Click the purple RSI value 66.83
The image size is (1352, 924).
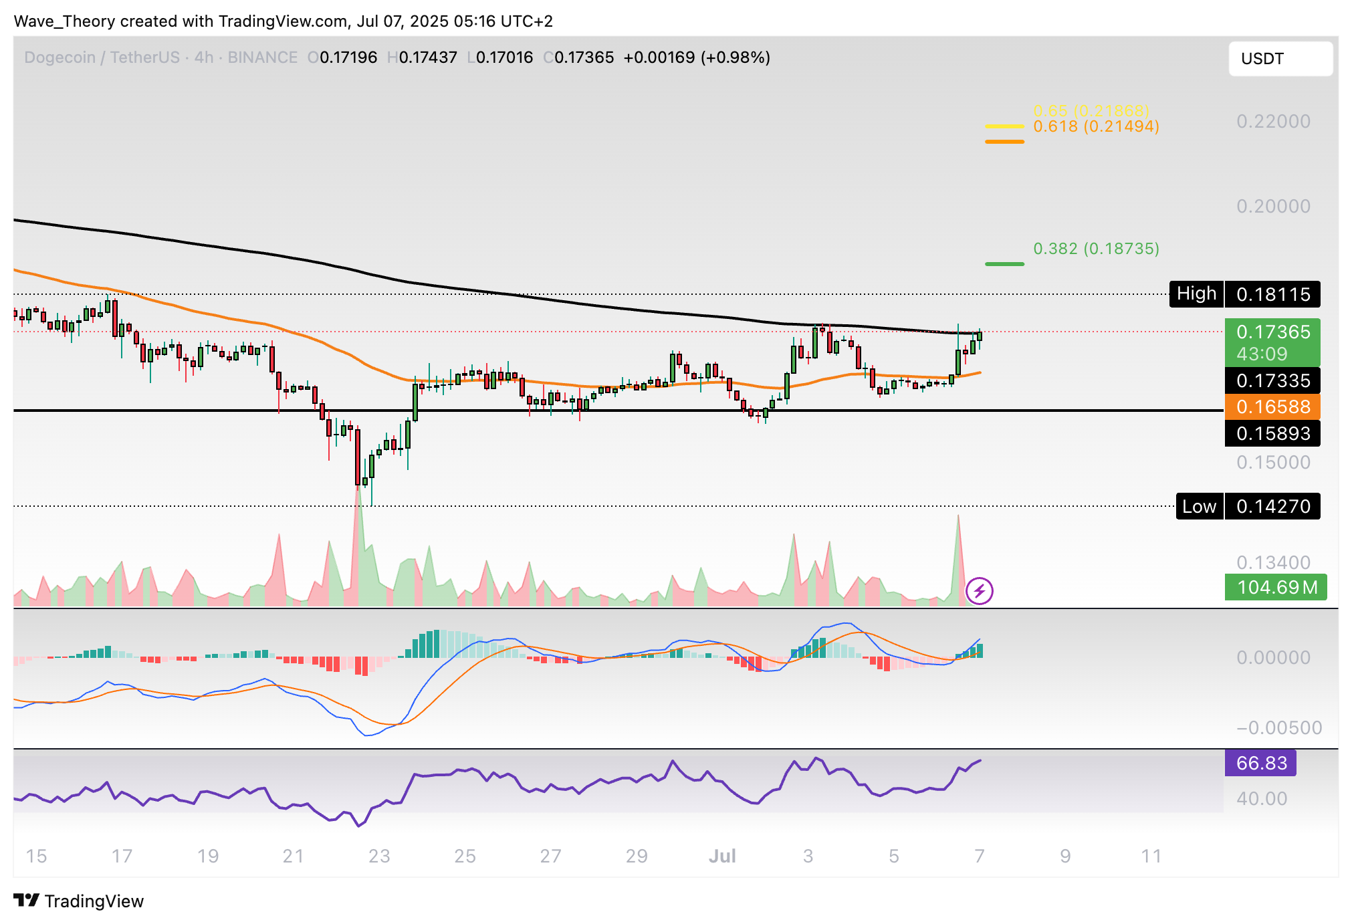[x=1260, y=763]
